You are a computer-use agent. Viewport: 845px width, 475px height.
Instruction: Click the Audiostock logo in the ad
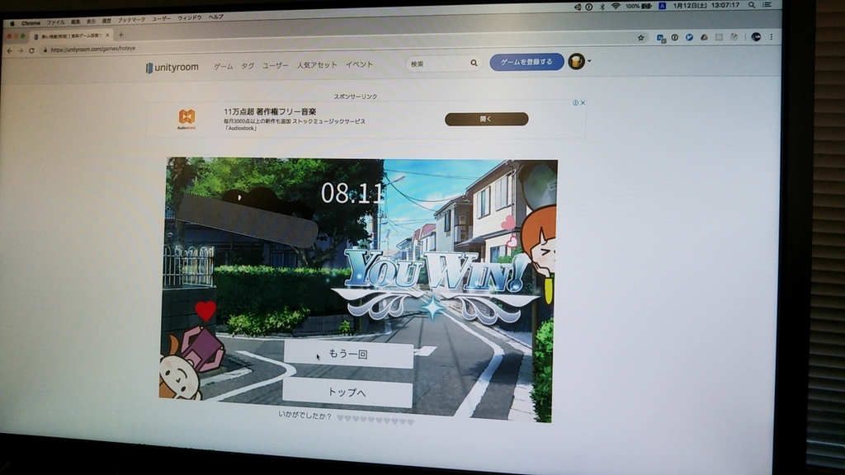186,119
